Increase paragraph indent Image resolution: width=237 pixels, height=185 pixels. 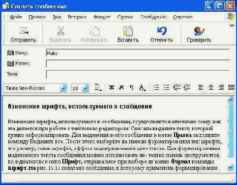click(187, 87)
